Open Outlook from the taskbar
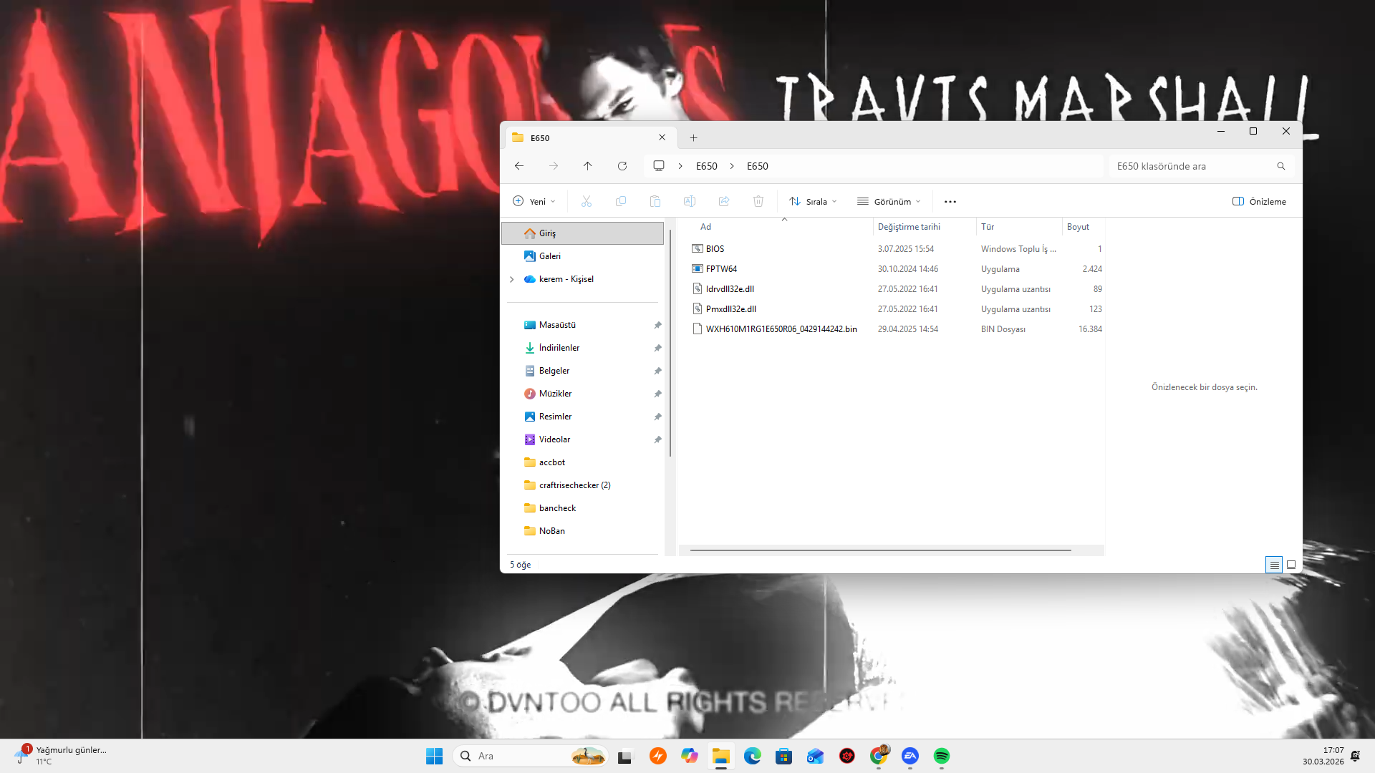The width and height of the screenshot is (1375, 773). click(x=816, y=756)
